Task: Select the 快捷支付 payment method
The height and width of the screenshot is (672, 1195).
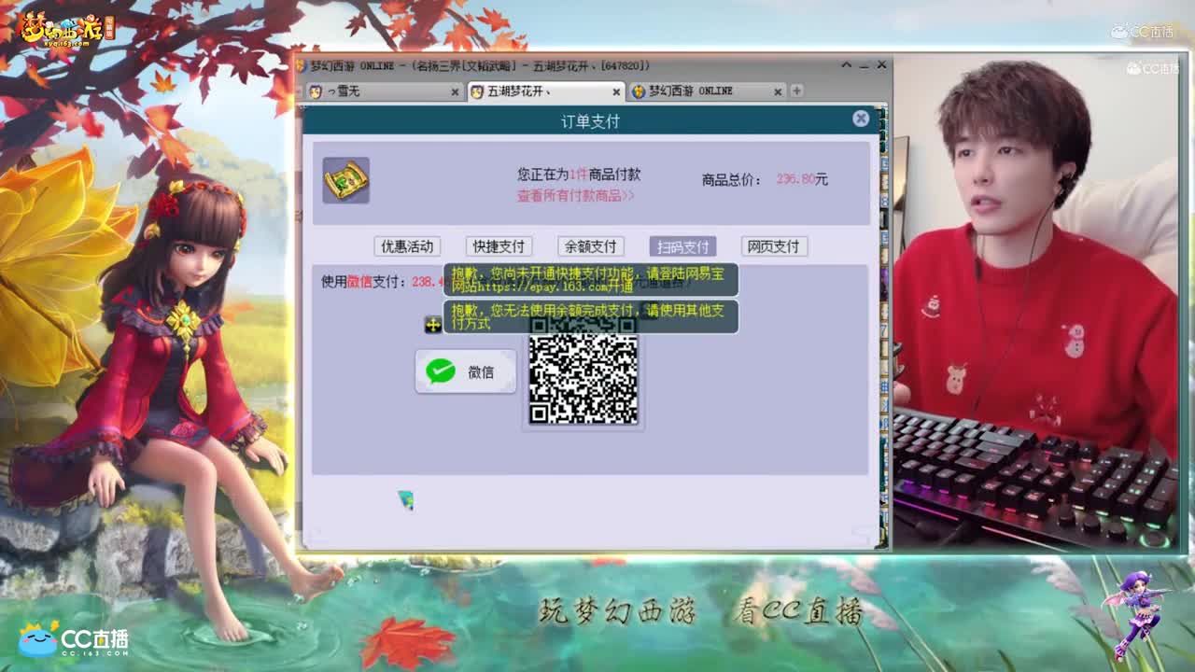Action: 499,246
